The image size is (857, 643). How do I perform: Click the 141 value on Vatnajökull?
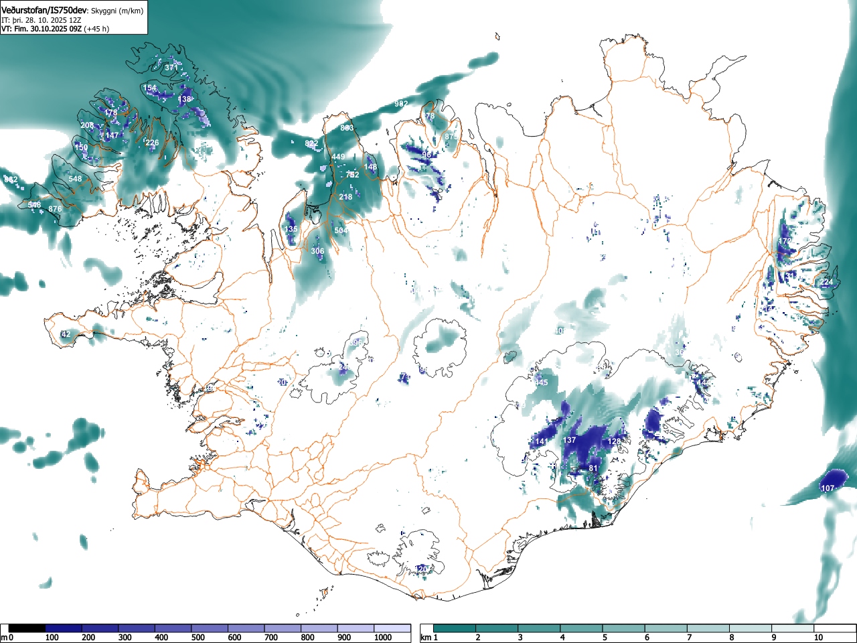point(542,442)
